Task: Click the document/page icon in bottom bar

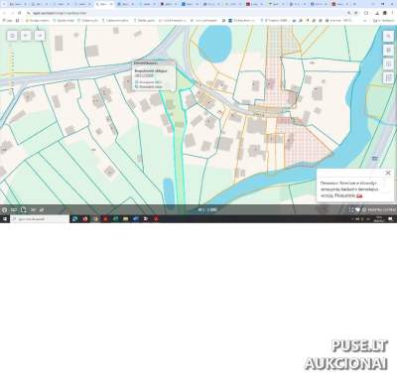Action: (x=23, y=209)
